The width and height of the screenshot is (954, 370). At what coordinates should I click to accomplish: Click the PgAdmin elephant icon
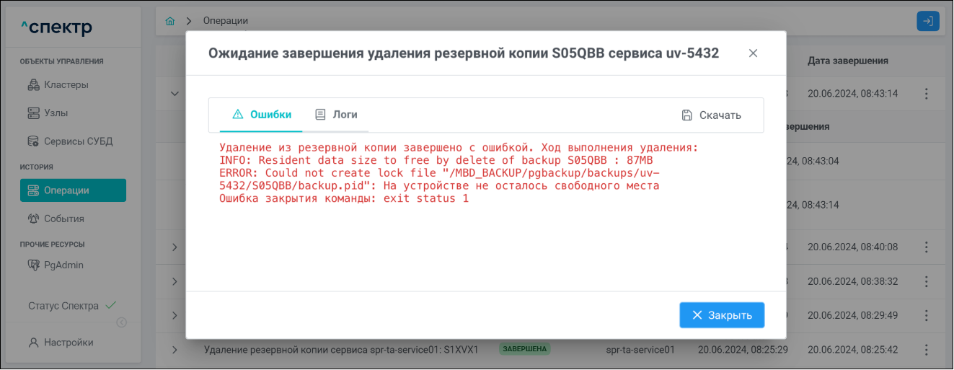point(33,265)
